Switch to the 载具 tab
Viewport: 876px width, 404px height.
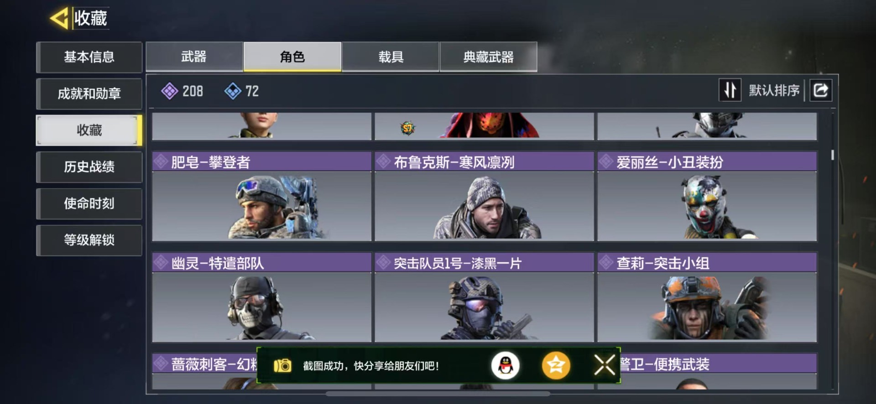pyautogui.click(x=391, y=57)
